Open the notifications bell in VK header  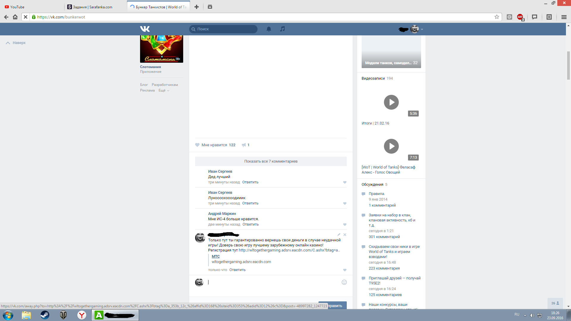[x=269, y=29]
